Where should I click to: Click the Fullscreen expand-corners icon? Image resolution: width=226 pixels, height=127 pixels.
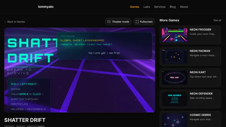137,22
